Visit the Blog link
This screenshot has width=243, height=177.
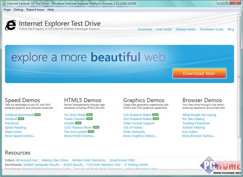(x=231, y=29)
